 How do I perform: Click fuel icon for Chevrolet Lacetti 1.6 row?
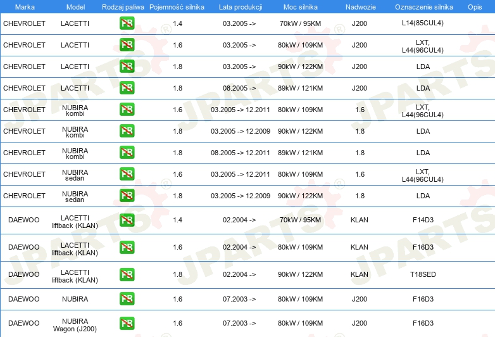pos(127,45)
